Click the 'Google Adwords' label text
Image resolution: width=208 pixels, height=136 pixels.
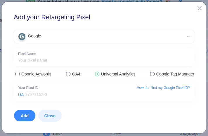(36, 74)
